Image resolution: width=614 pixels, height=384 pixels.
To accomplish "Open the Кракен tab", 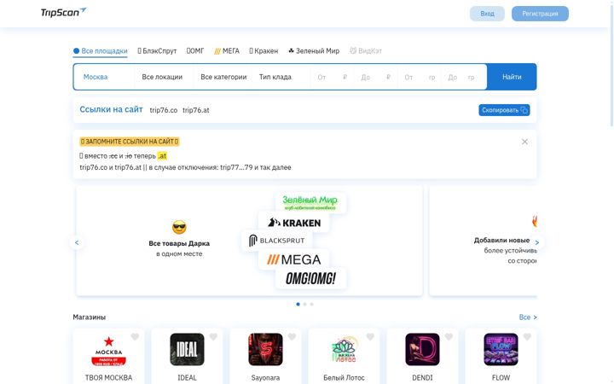I will 264,51.
